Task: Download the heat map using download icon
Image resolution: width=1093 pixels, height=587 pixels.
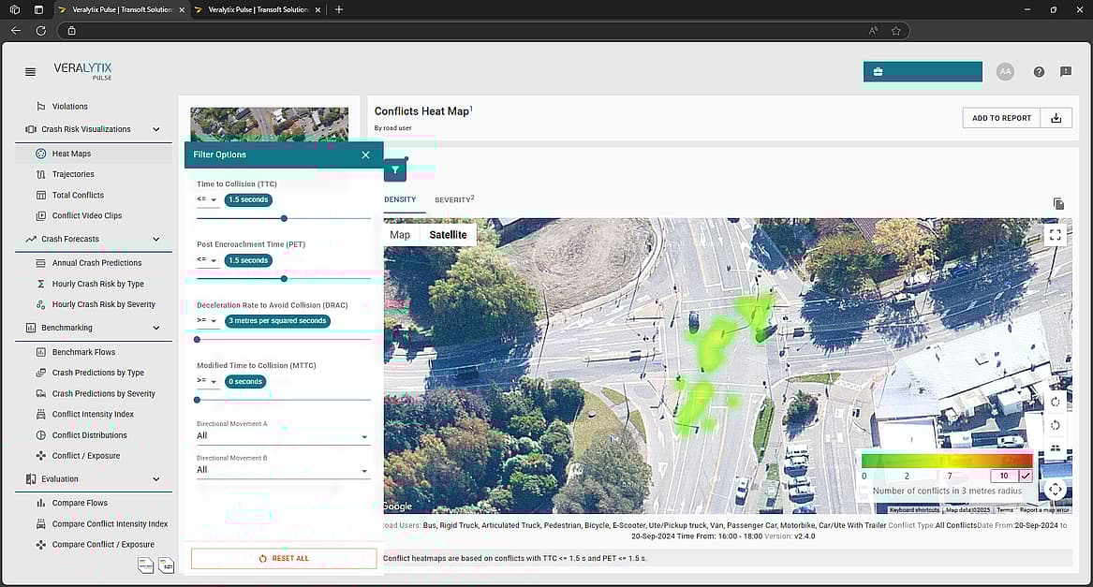Action: coord(1056,118)
